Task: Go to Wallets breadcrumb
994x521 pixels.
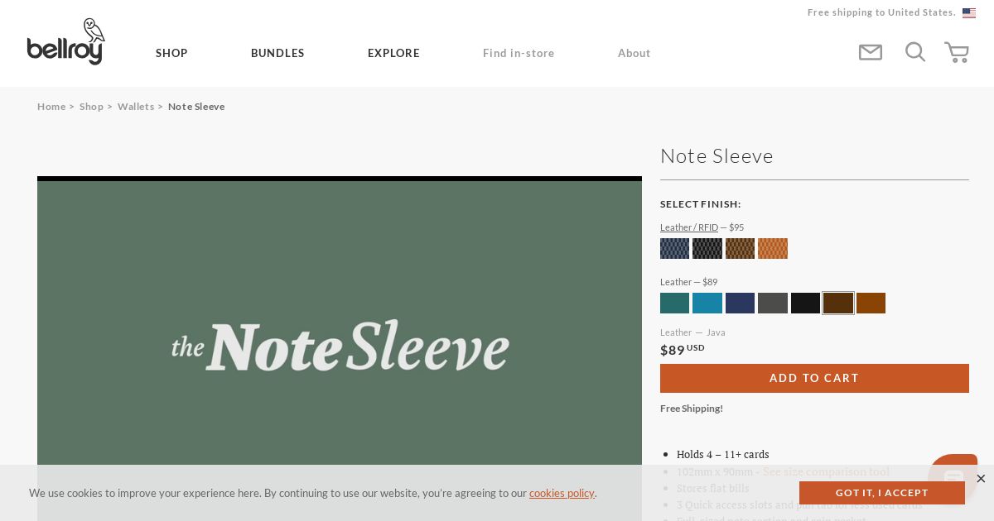Action: (136, 107)
